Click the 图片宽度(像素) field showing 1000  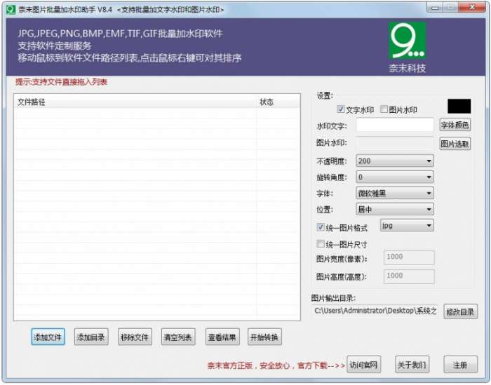point(409,257)
